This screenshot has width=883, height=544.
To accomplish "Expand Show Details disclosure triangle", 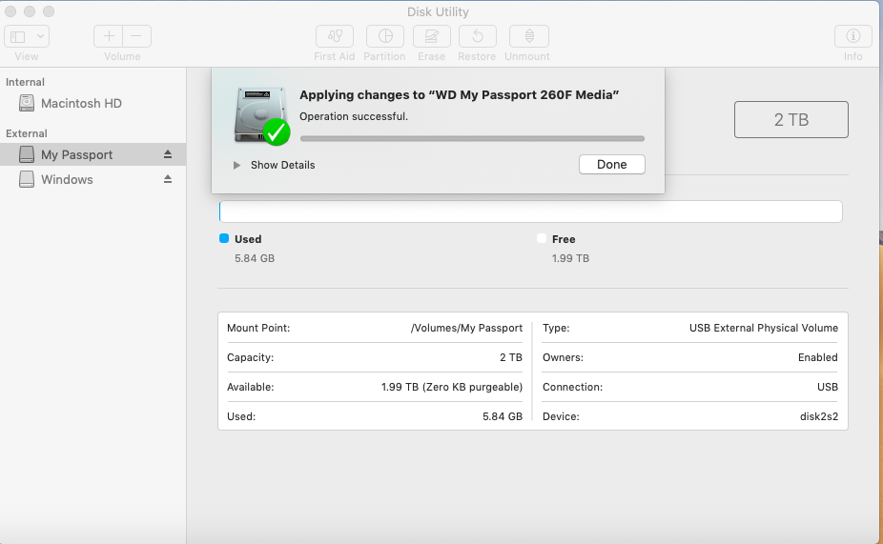I will click(x=237, y=166).
